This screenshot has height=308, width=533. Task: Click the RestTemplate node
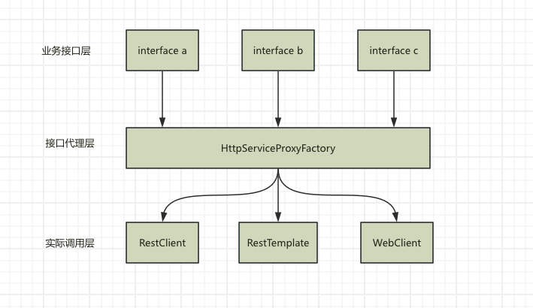click(278, 243)
